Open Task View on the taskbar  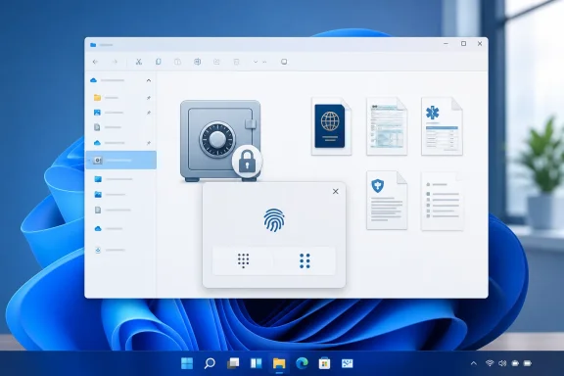(233, 363)
